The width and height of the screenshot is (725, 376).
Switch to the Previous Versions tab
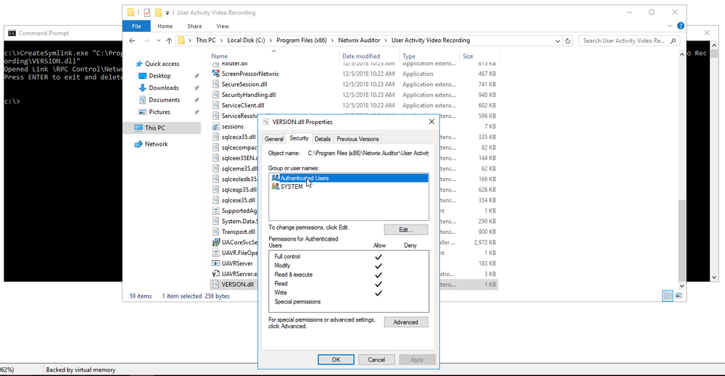pyautogui.click(x=358, y=139)
